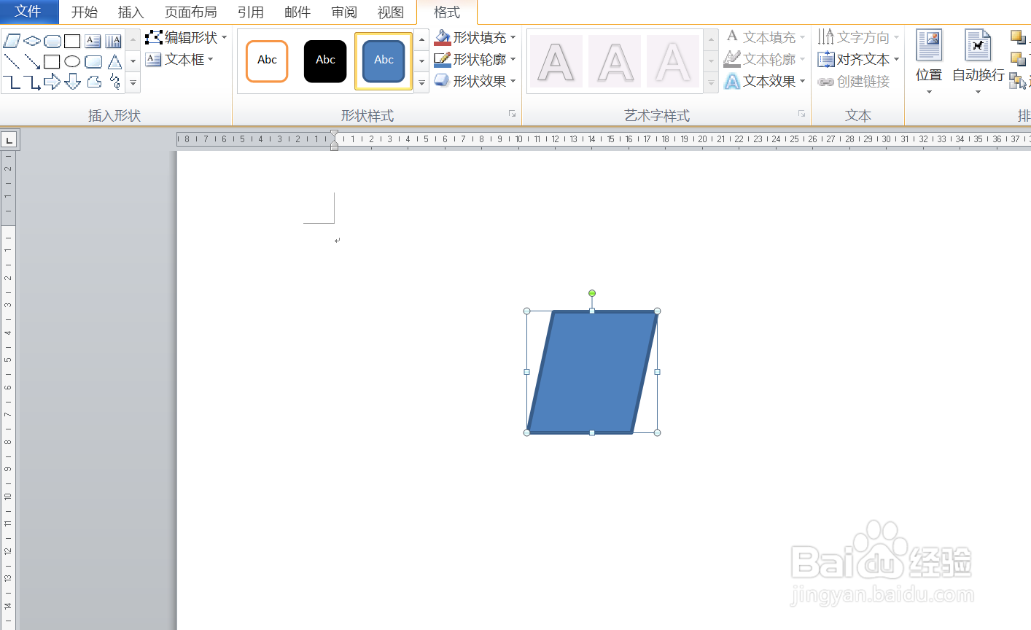Expand the shape styles gallery More button
Screen dimensions: 1031x630
(x=421, y=83)
